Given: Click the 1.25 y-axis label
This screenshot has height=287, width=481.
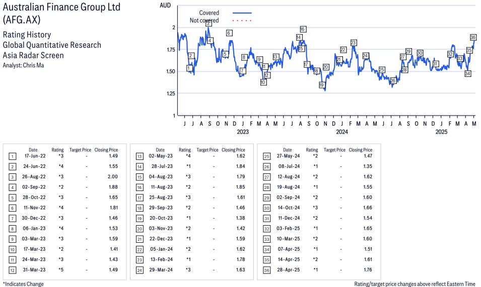Looking at the screenshot, I should pyautogui.click(x=171, y=93).
